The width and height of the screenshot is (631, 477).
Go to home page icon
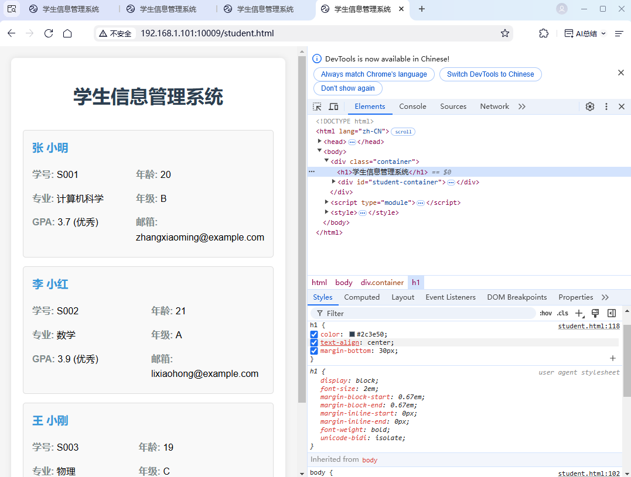[67, 33]
